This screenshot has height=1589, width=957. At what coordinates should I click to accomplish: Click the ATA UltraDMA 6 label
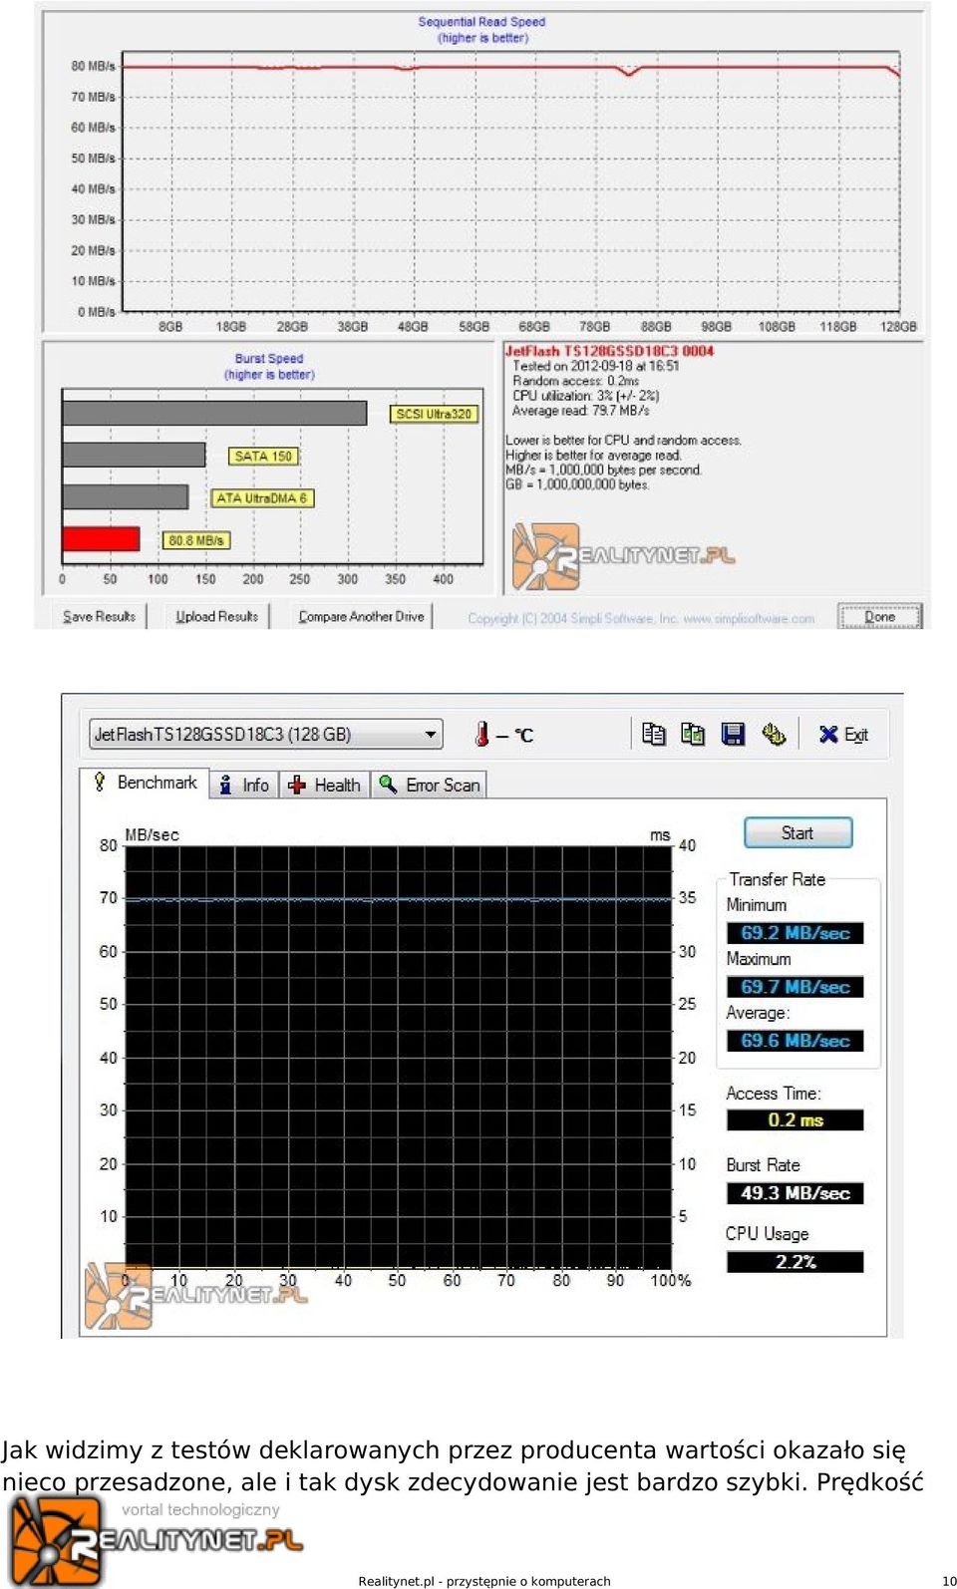pyautogui.click(x=261, y=497)
